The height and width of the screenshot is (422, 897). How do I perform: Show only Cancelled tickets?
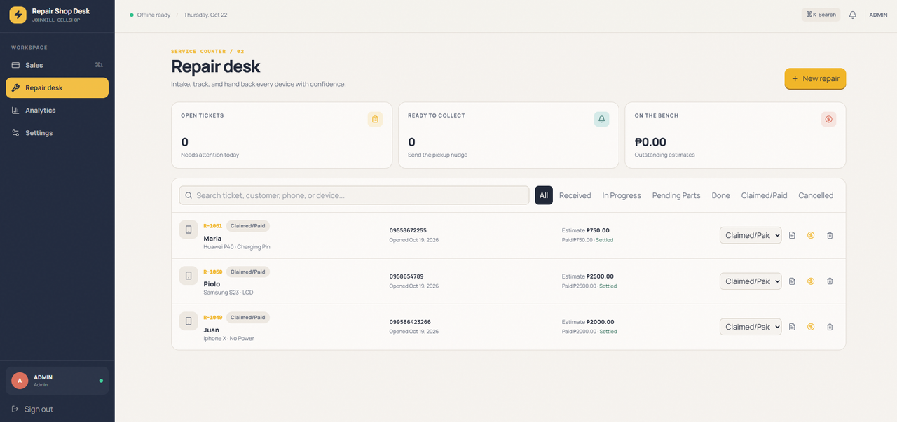(x=816, y=195)
